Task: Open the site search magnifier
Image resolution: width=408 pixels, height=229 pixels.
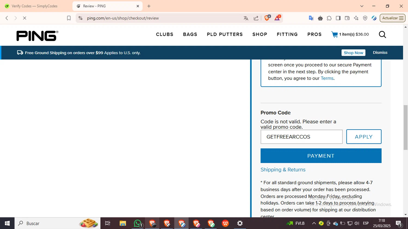Action: [382, 34]
